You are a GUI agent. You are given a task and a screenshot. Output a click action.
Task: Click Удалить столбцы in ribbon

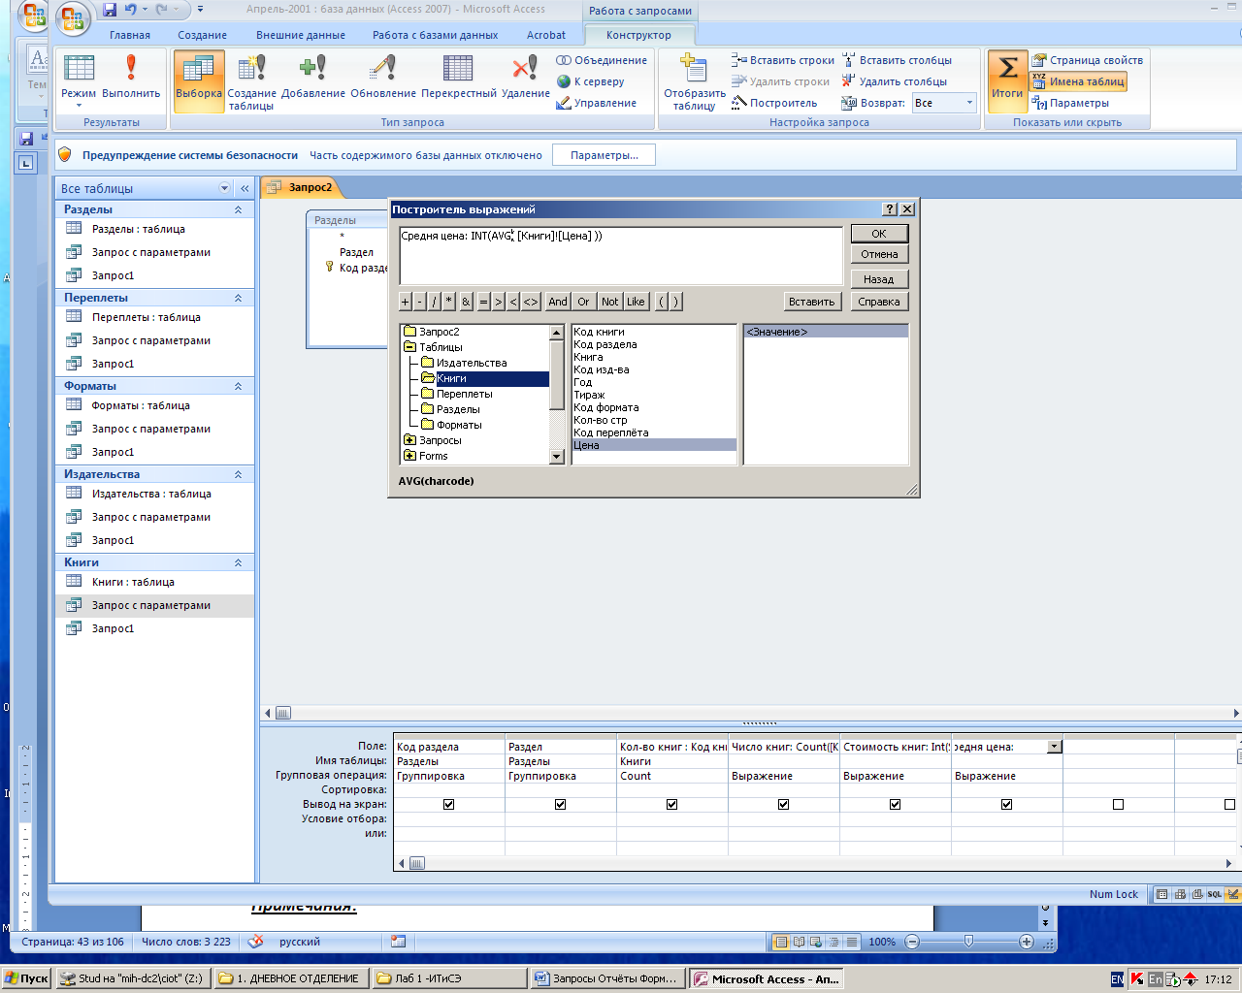click(x=895, y=81)
